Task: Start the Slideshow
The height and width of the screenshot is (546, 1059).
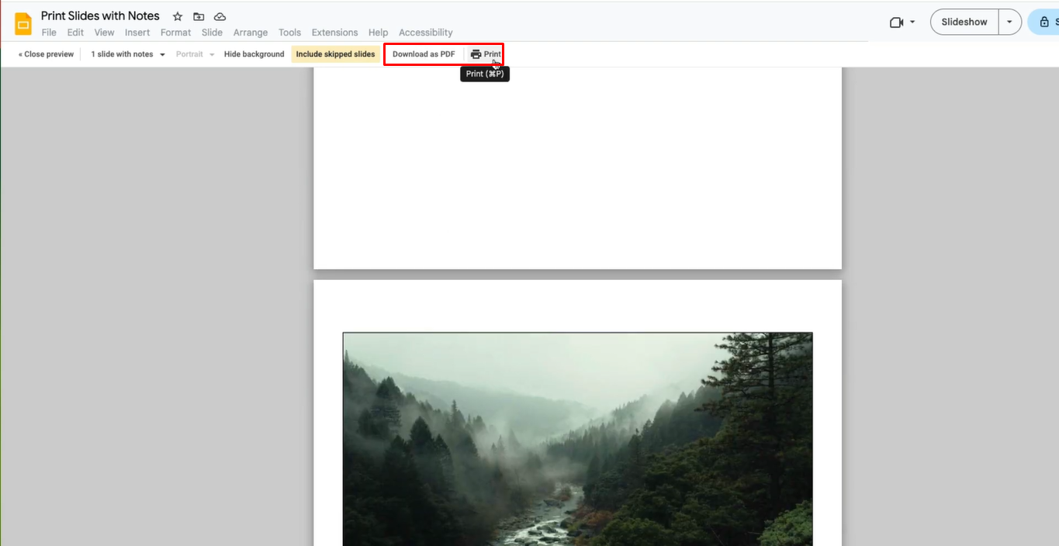Action: pos(964,22)
